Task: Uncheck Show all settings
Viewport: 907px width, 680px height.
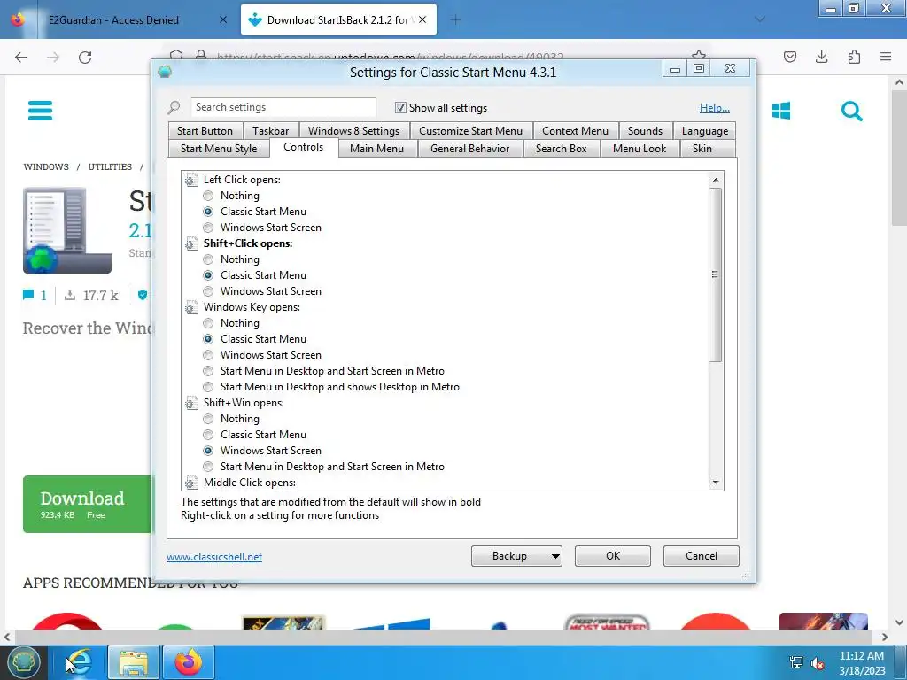Action: click(x=400, y=107)
